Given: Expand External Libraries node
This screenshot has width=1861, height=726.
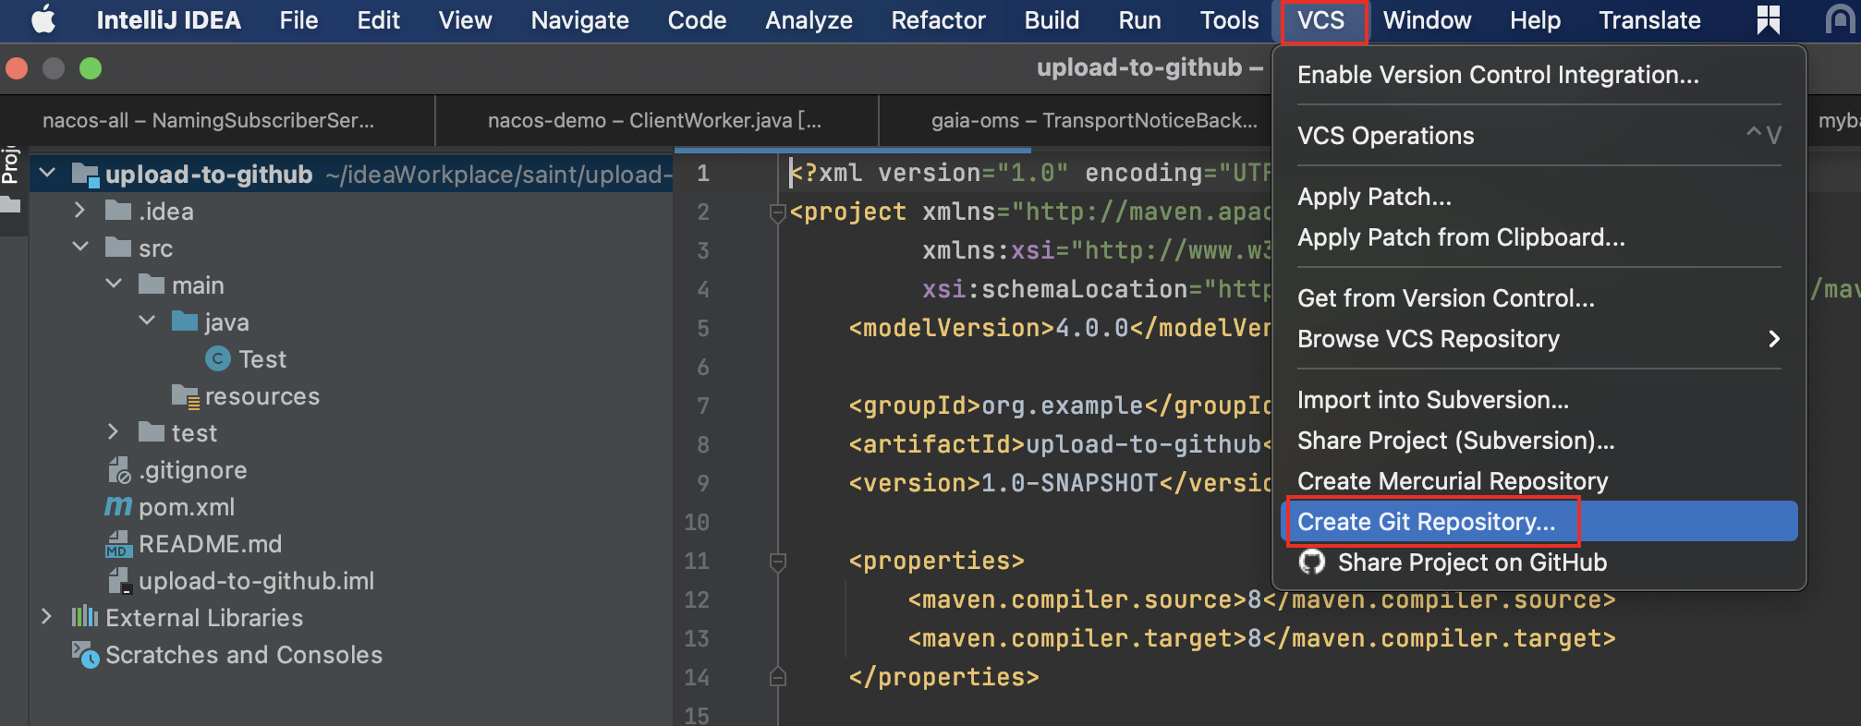Looking at the screenshot, I should (x=47, y=617).
